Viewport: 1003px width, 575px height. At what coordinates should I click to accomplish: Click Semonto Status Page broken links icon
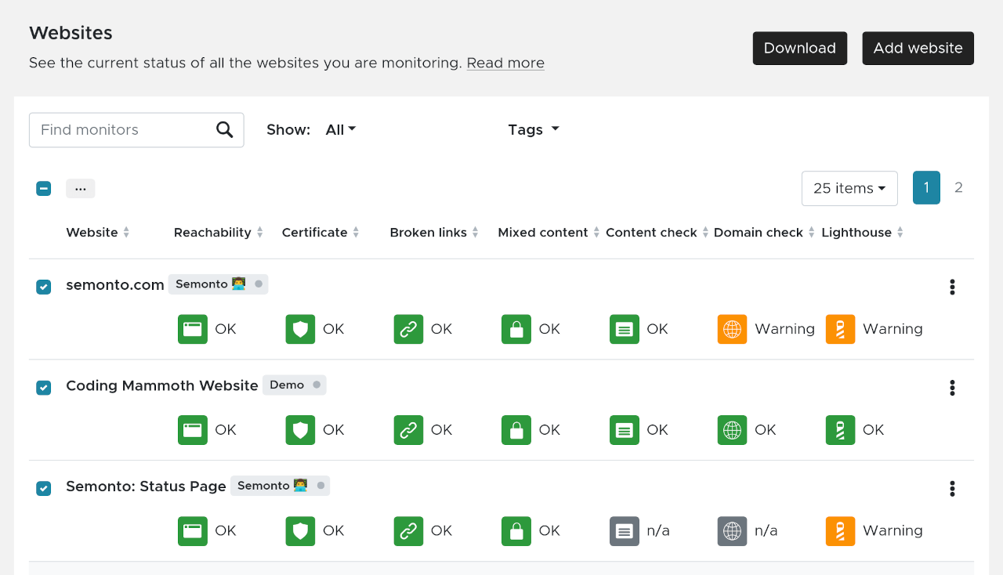(408, 531)
